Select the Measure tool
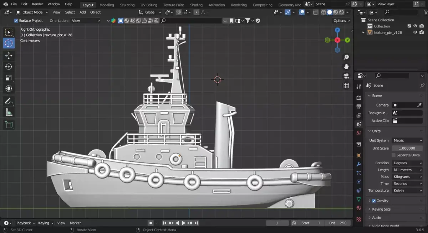 point(9,112)
